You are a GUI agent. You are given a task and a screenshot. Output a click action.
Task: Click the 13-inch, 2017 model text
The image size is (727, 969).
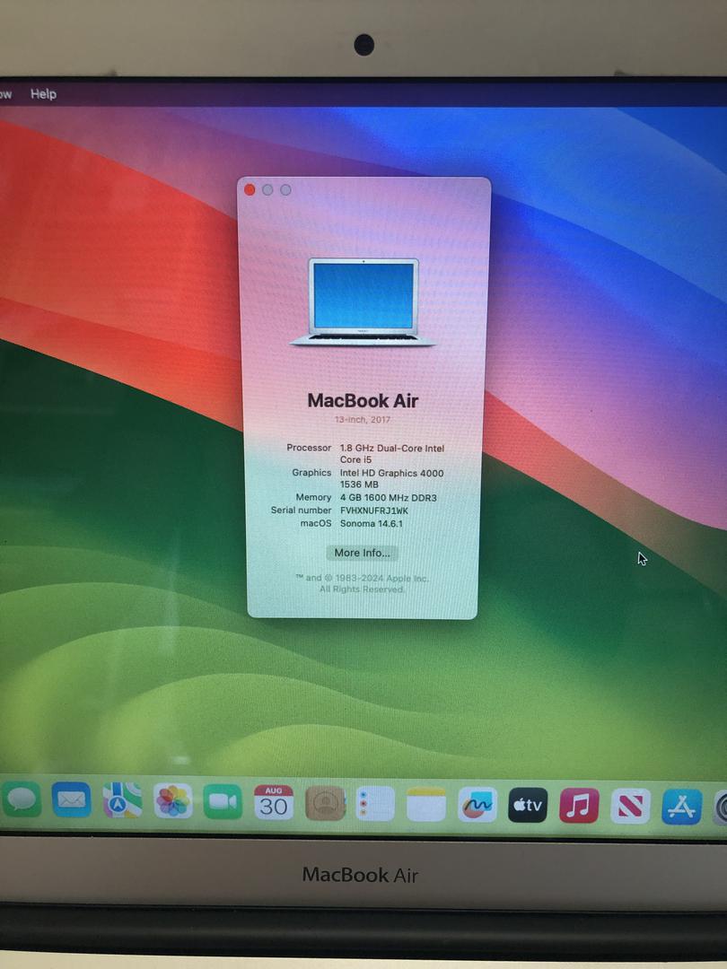pos(363,419)
